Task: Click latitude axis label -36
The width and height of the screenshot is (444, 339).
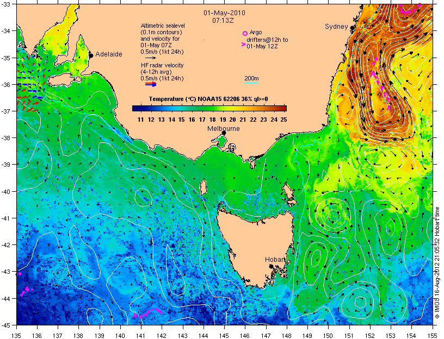Action: pyautogui.click(x=5, y=85)
